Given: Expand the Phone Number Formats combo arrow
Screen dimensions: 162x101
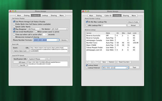Looking at the screenshot, I should (x=58, y=40).
